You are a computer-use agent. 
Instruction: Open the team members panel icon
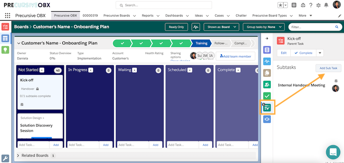point(267,84)
